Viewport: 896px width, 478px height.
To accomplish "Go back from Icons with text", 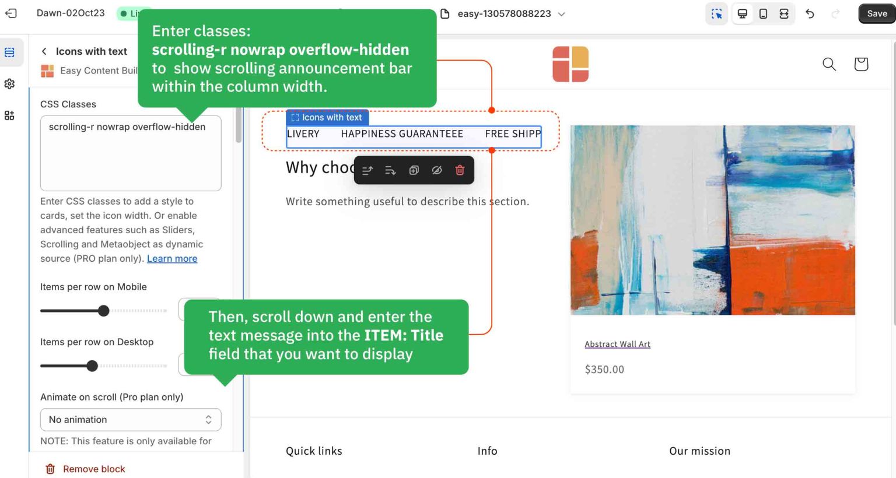I will [x=44, y=51].
